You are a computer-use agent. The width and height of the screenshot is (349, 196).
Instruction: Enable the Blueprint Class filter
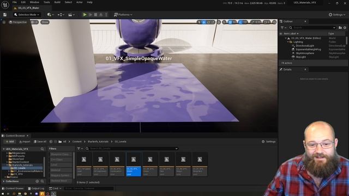tap(61, 154)
